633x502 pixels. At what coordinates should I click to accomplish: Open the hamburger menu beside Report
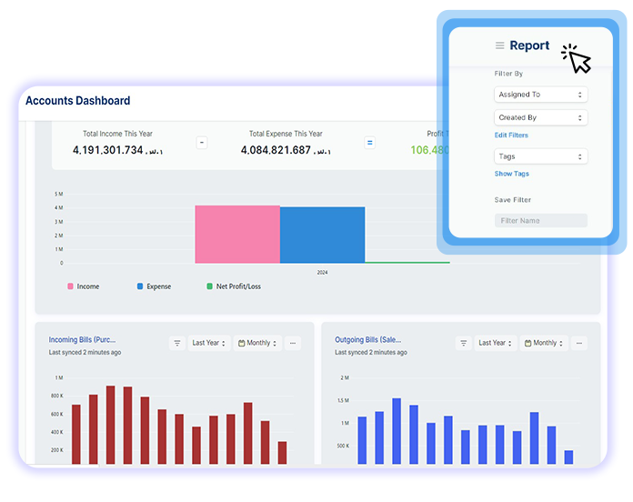(x=499, y=46)
